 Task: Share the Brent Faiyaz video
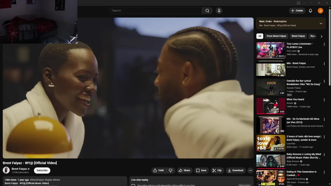184,170
